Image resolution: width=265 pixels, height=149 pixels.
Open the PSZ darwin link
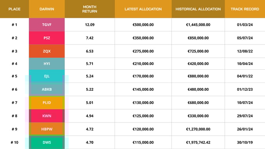coord(47,38)
